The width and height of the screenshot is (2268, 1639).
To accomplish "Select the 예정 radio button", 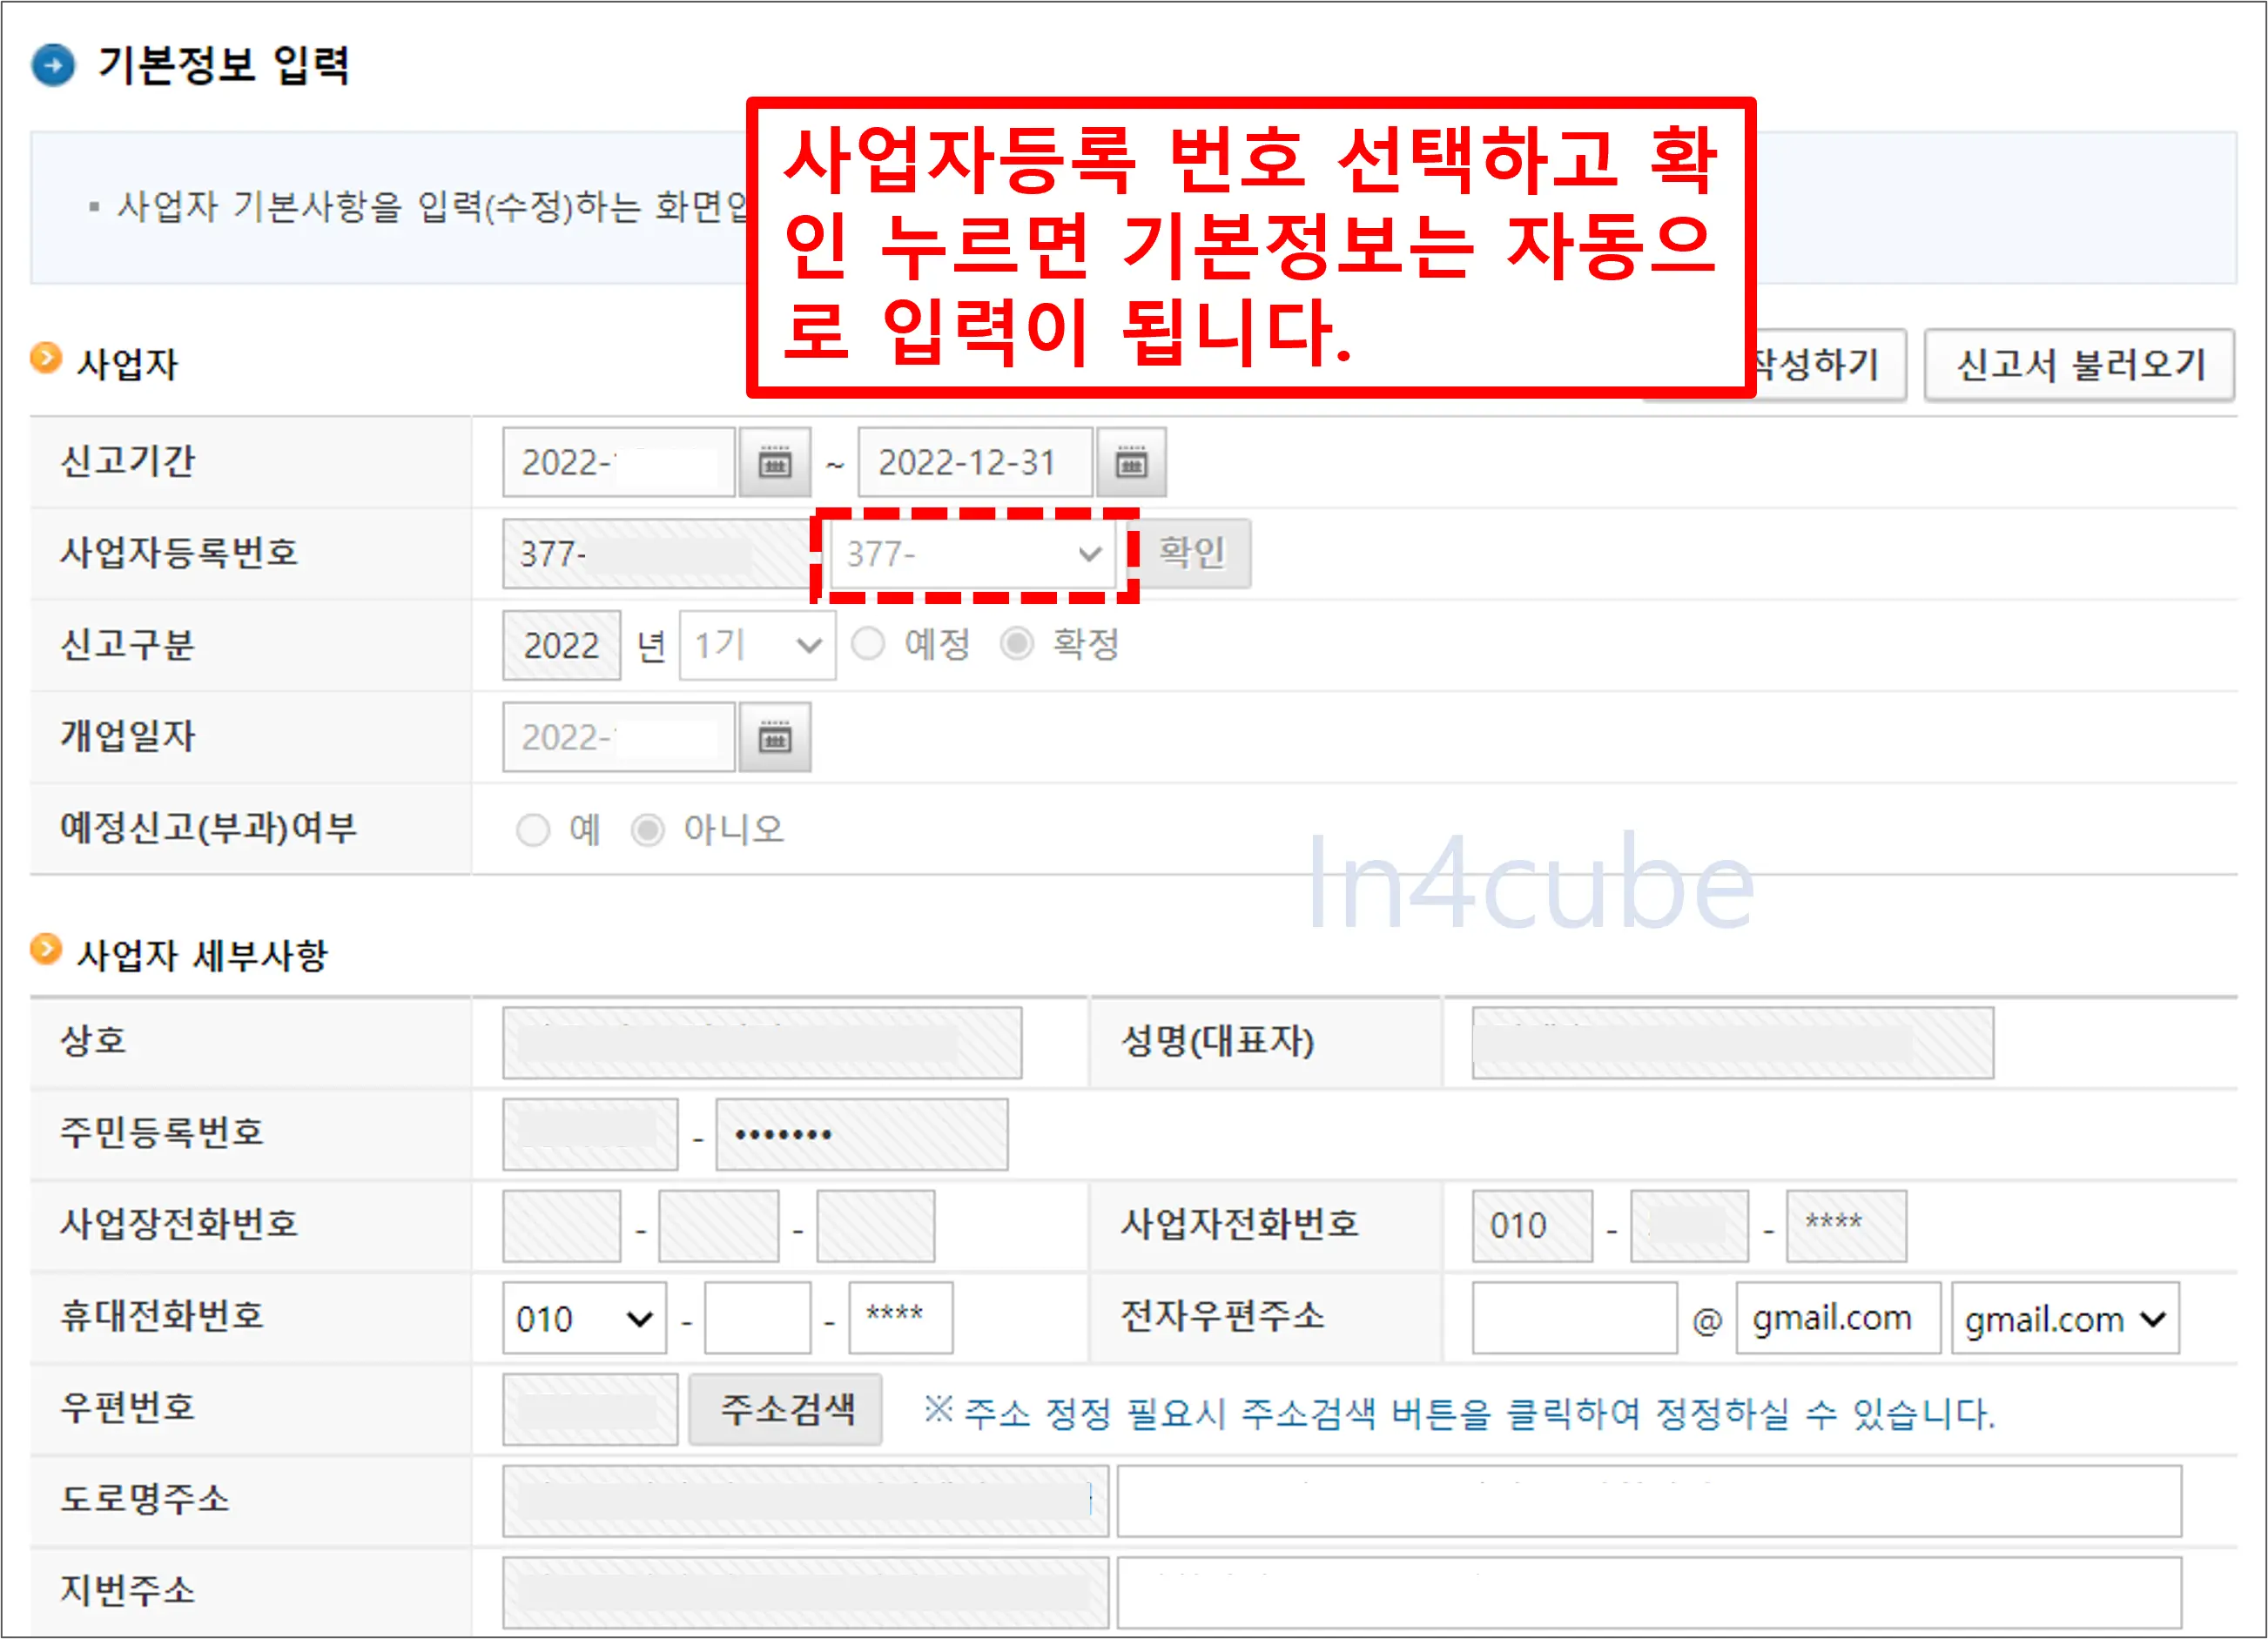I will (867, 644).
